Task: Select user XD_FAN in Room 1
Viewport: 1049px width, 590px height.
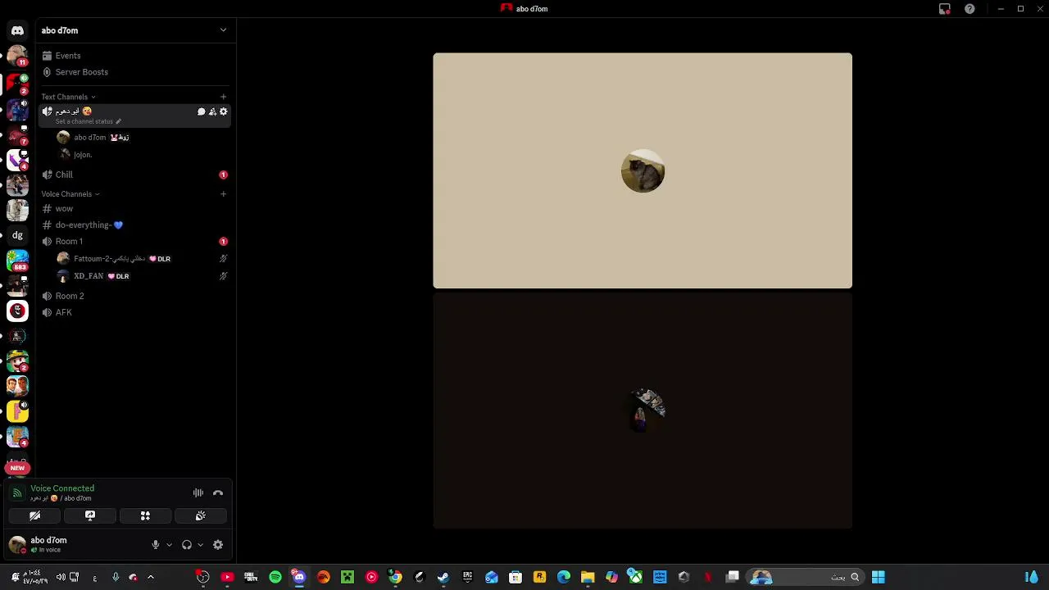Action: [x=142, y=276]
